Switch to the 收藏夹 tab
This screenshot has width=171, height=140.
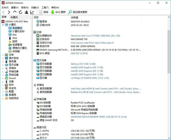14,17
